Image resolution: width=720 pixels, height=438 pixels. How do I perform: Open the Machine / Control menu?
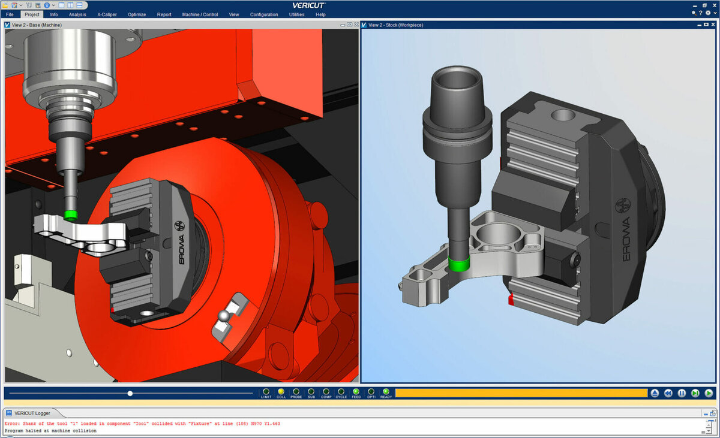200,14
